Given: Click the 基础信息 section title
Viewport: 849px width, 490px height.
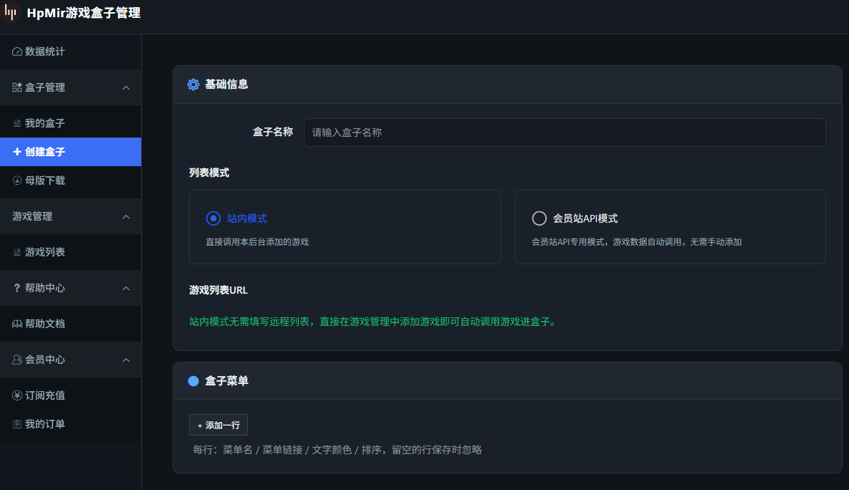Looking at the screenshot, I should tap(226, 85).
